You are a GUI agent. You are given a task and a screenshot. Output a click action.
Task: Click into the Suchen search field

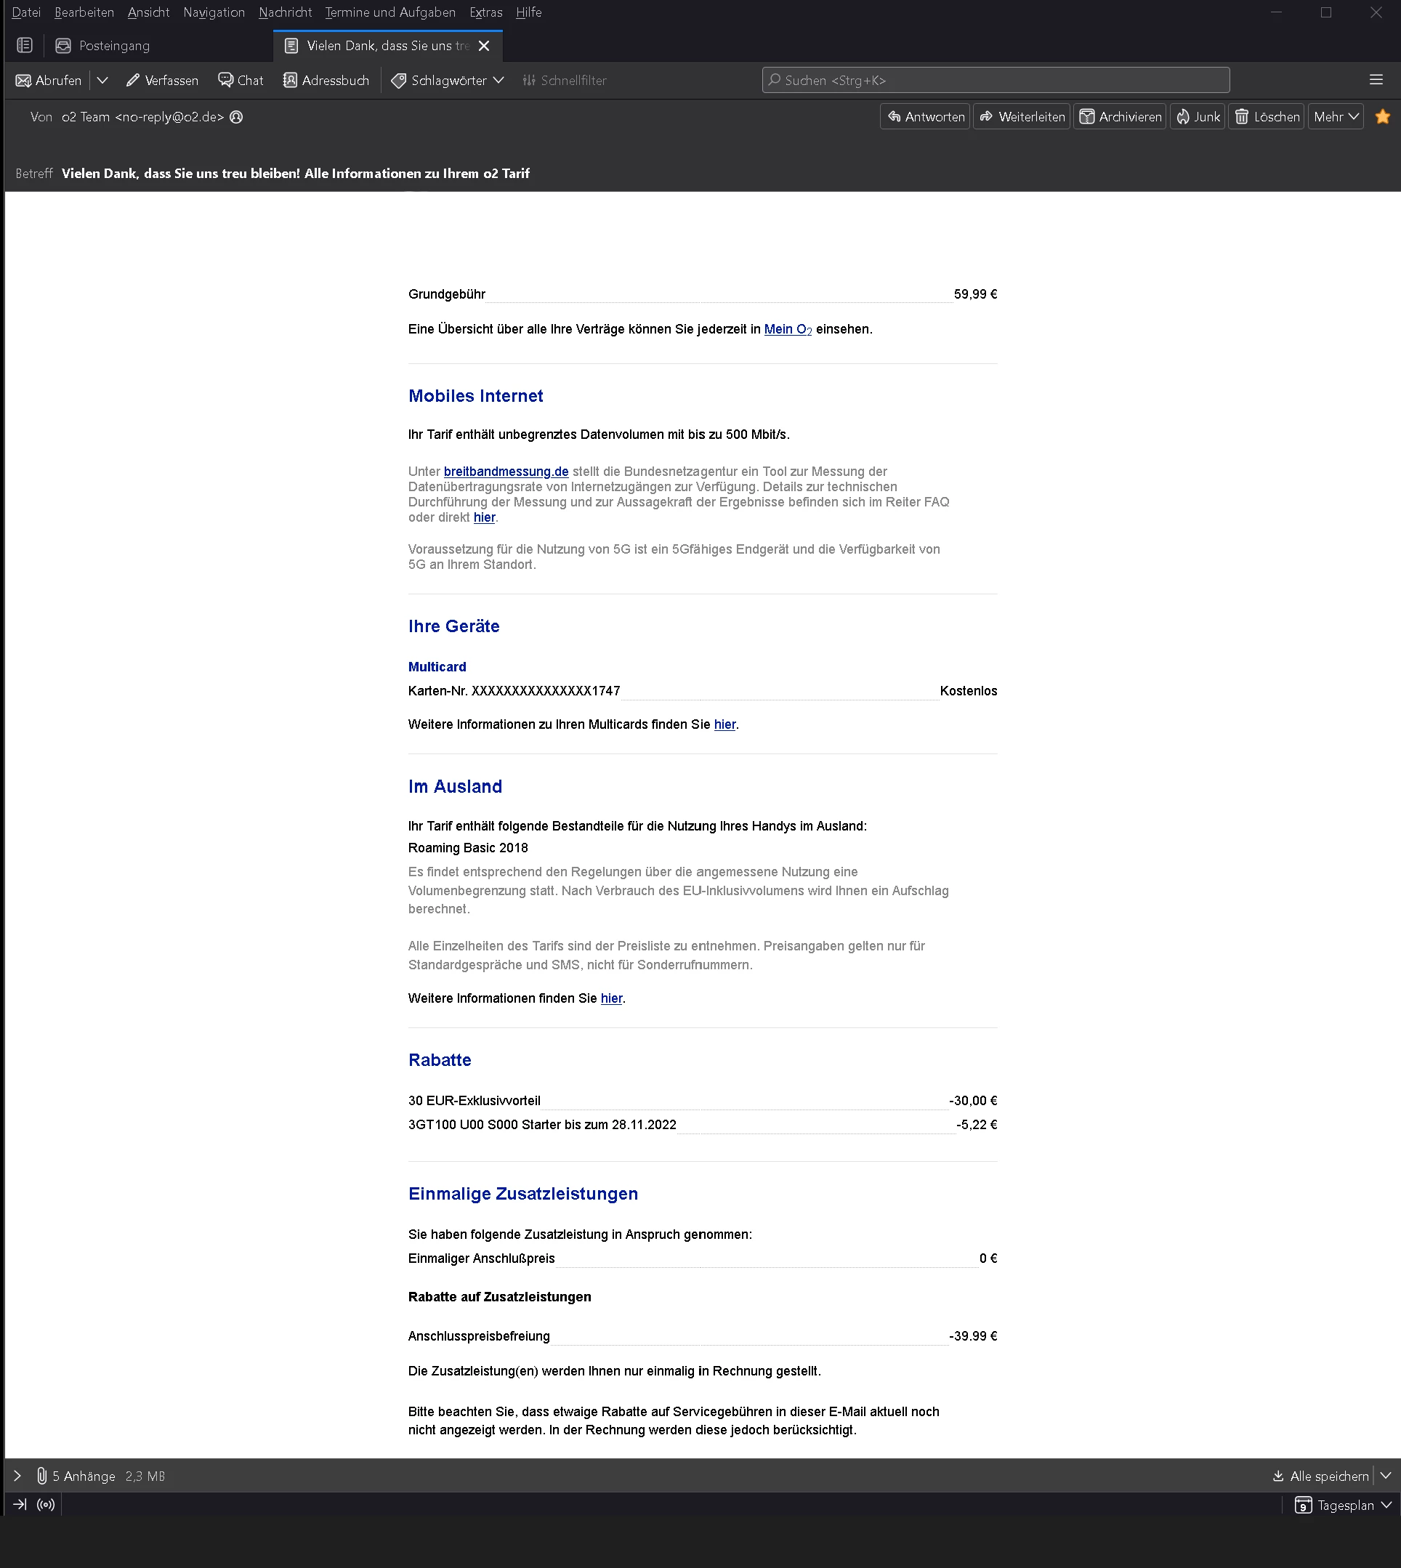995,80
